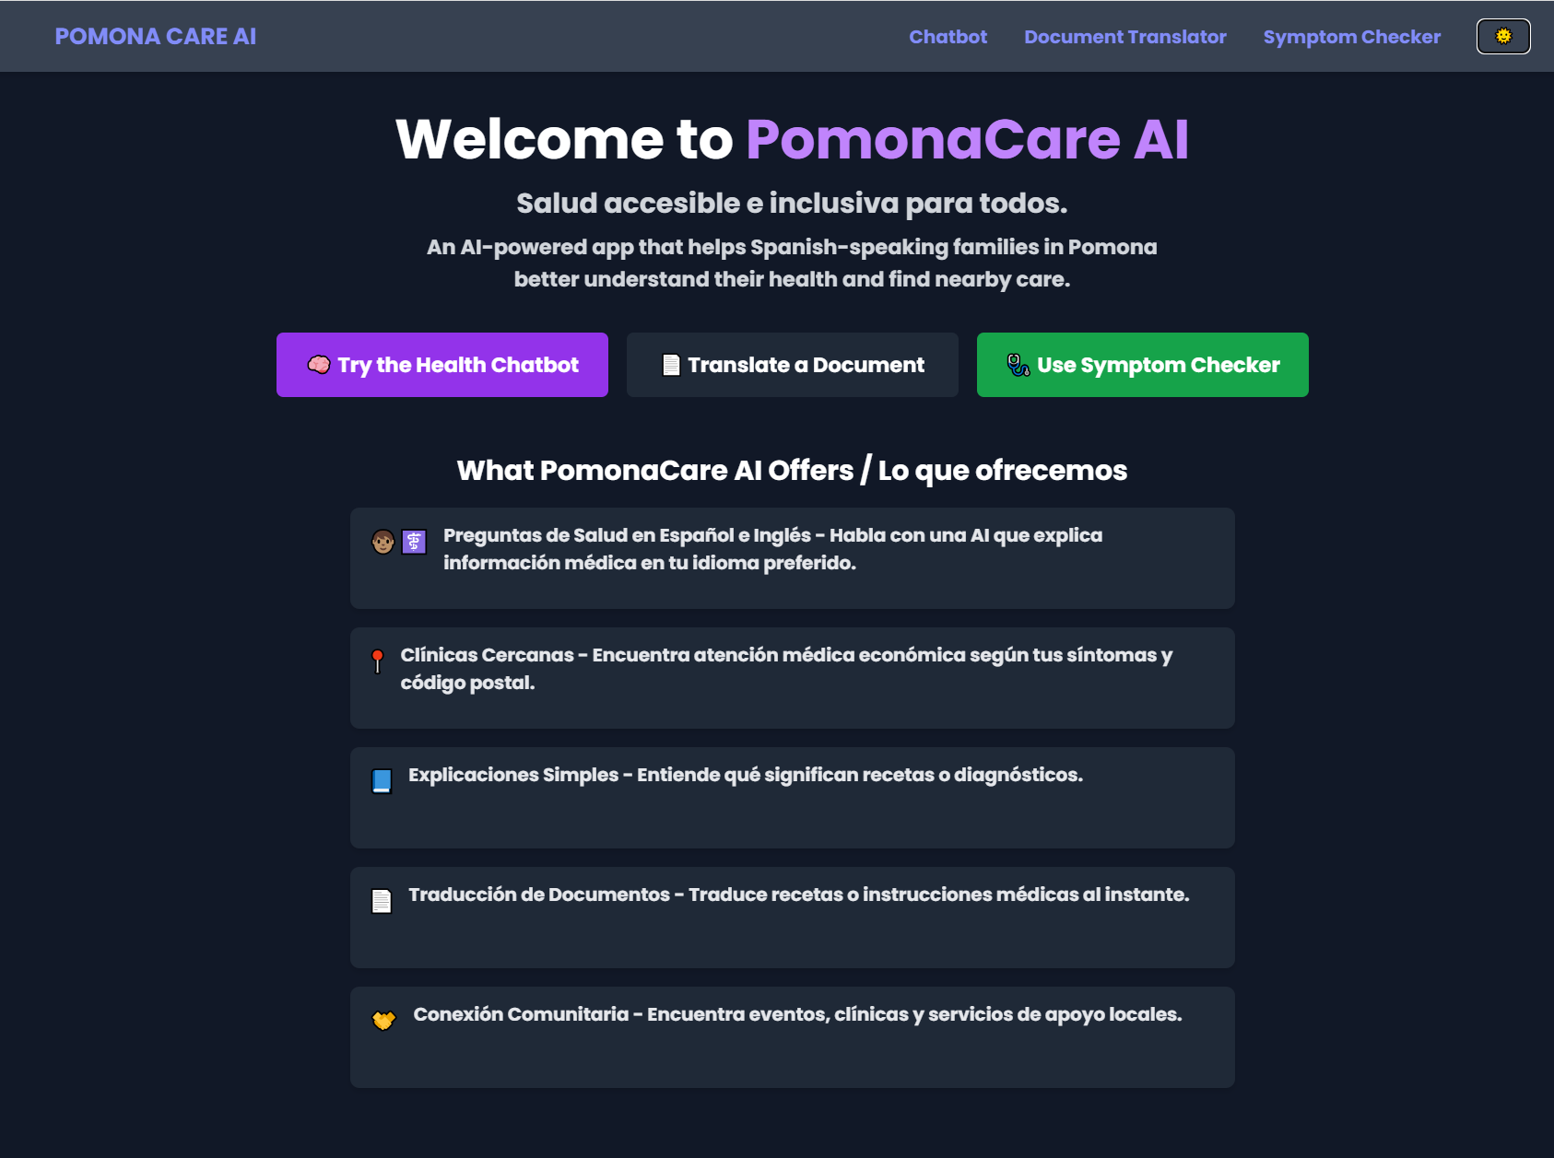Click the face emoji in first feature card
The height and width of the screenshot is (1158, 1554).
click(383, 542)
